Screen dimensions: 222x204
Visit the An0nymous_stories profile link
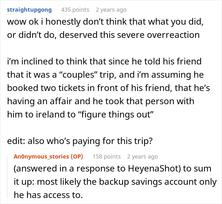click(41, 157)
